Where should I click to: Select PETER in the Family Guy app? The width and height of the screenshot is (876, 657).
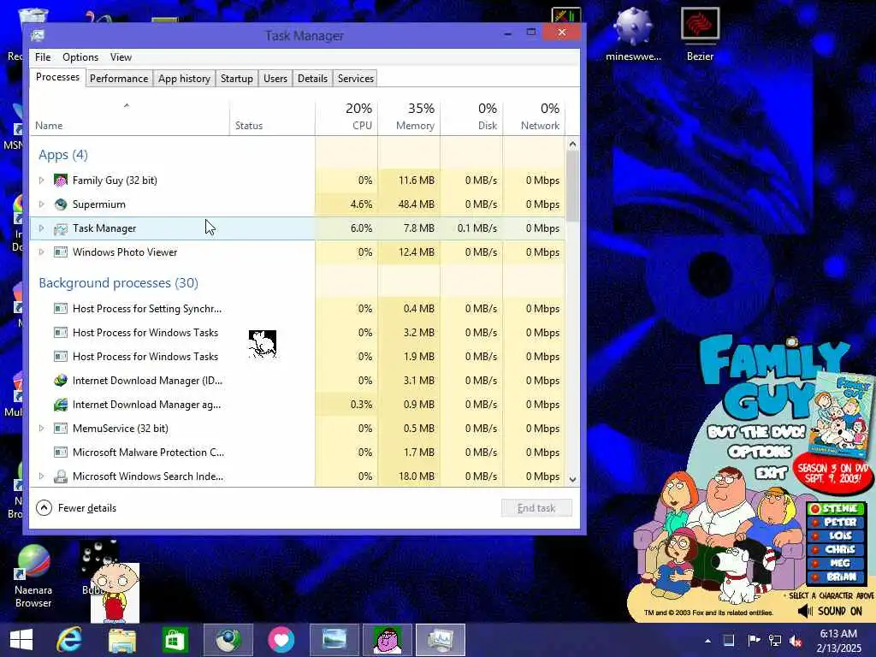pos(835,523)
